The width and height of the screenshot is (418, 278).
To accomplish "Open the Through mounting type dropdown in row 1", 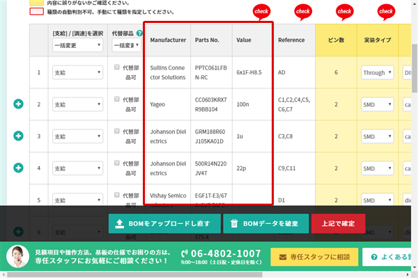I will 377,72.
